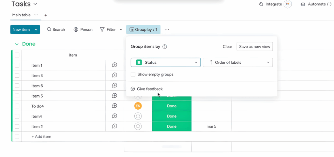
Task: Open New item dropdown arrow
Action: pyautogui.click(x=36, y=30)
